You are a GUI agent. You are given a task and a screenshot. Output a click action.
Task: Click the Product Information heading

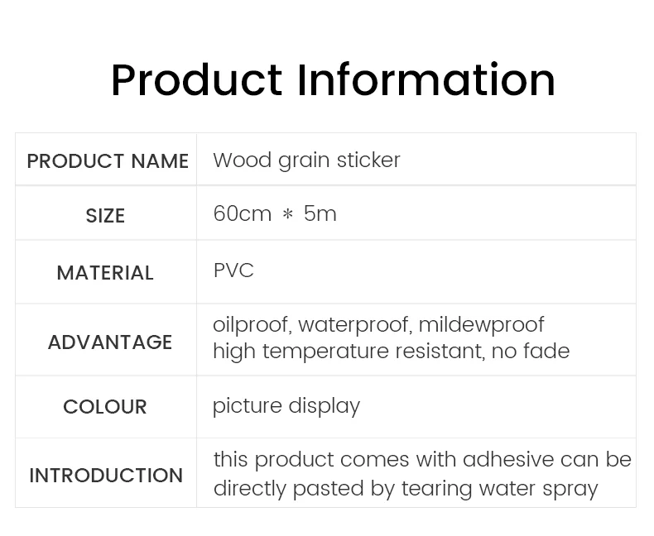pyautogui.click(x=333, y=79)
